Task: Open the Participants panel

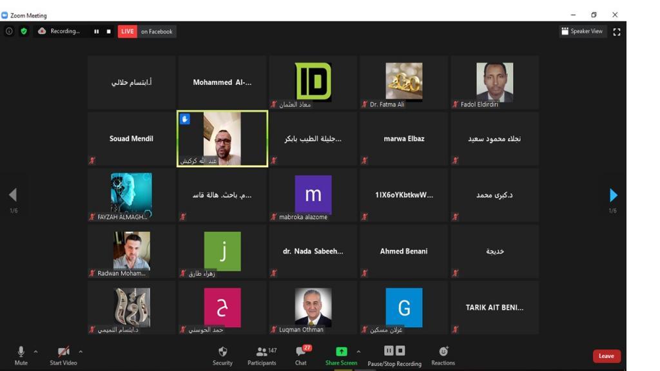Action: click(x=261, y=352)
